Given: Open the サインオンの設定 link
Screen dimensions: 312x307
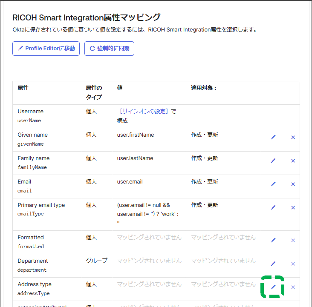Looking at the screenshot, I should pyautogui.click(x=144, y=112).
